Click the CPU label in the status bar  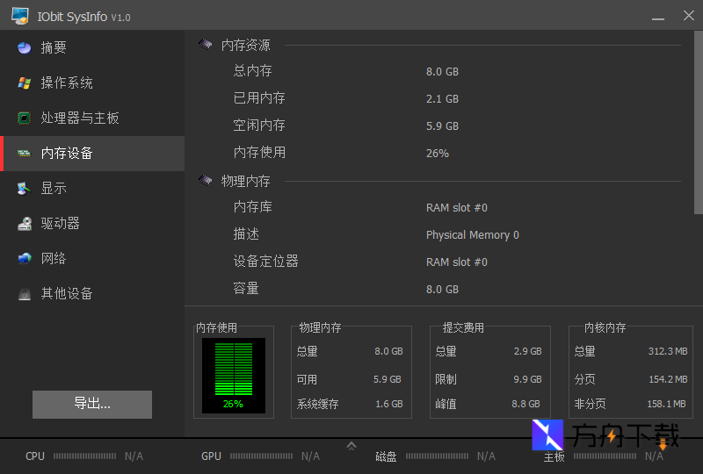tap(35, 456)
